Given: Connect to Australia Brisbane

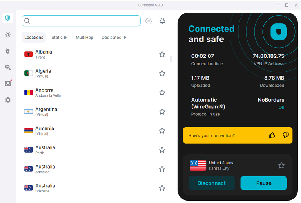Looking at the screenshot, I should 94,188.
